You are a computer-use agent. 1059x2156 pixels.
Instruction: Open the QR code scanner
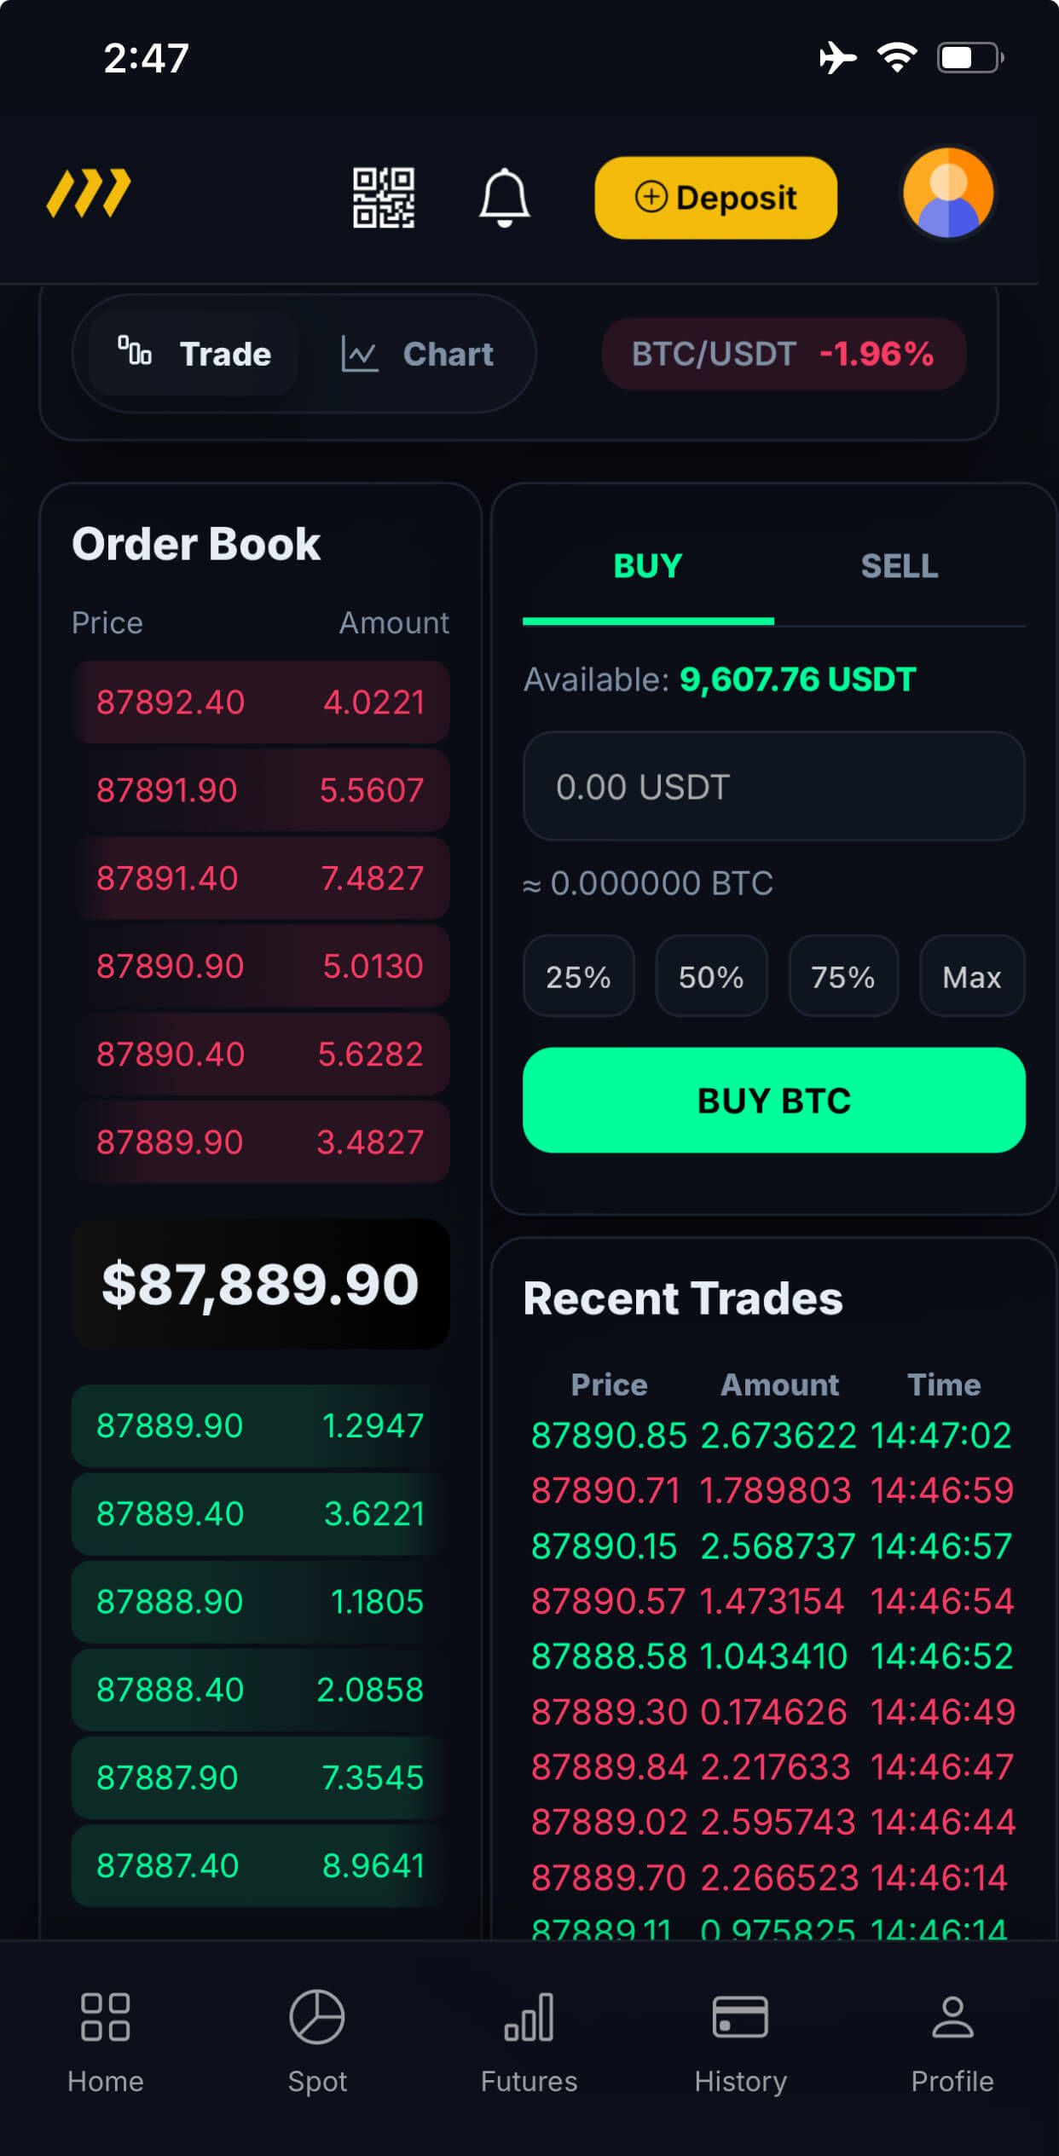tap(384, 197)
